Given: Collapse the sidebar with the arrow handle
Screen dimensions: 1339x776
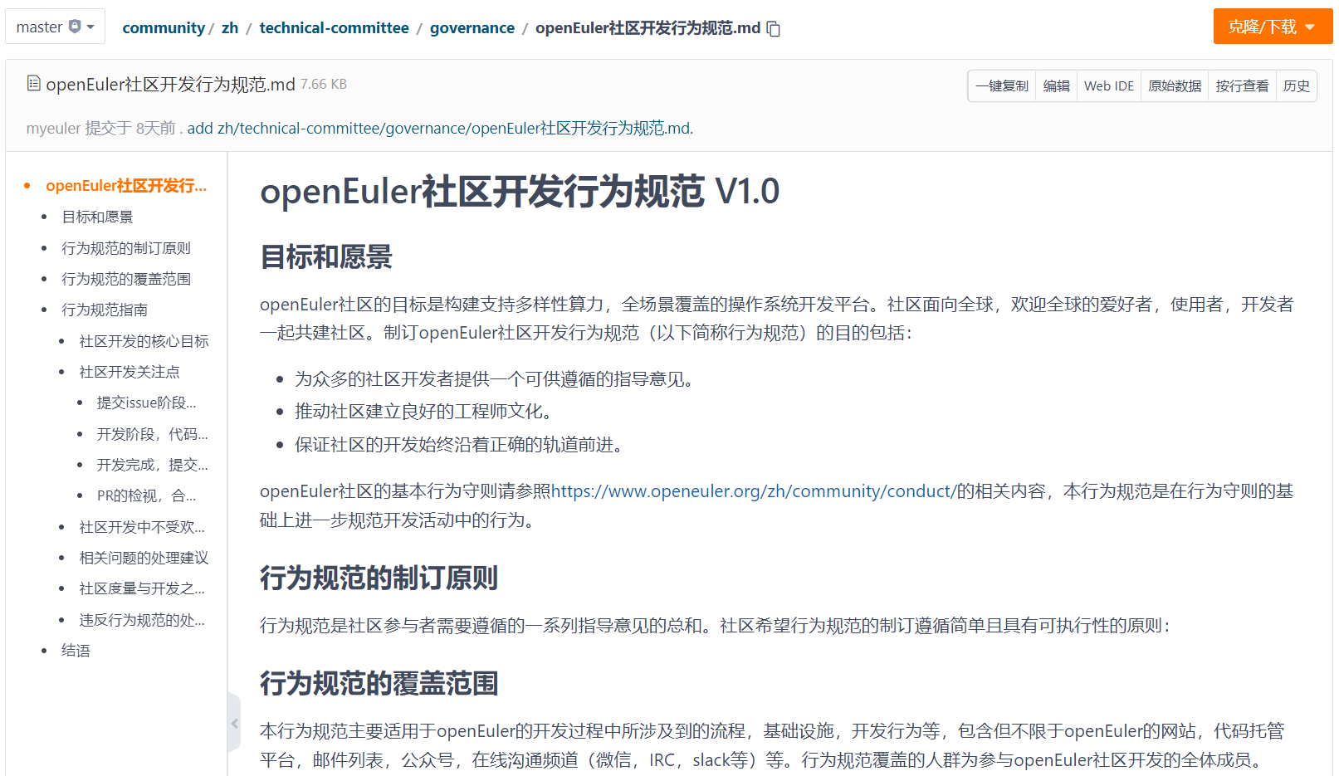Looking at the screenshot, I should [234, 723].
